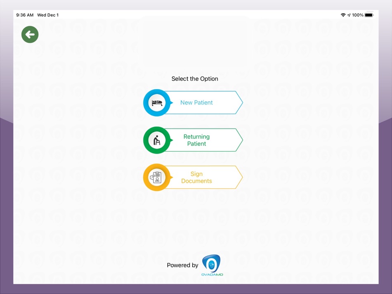The height and width of the screenshot is (294, 392).
Task: Tap the blue hospital bed icon
Action: [x=157, y=102]
